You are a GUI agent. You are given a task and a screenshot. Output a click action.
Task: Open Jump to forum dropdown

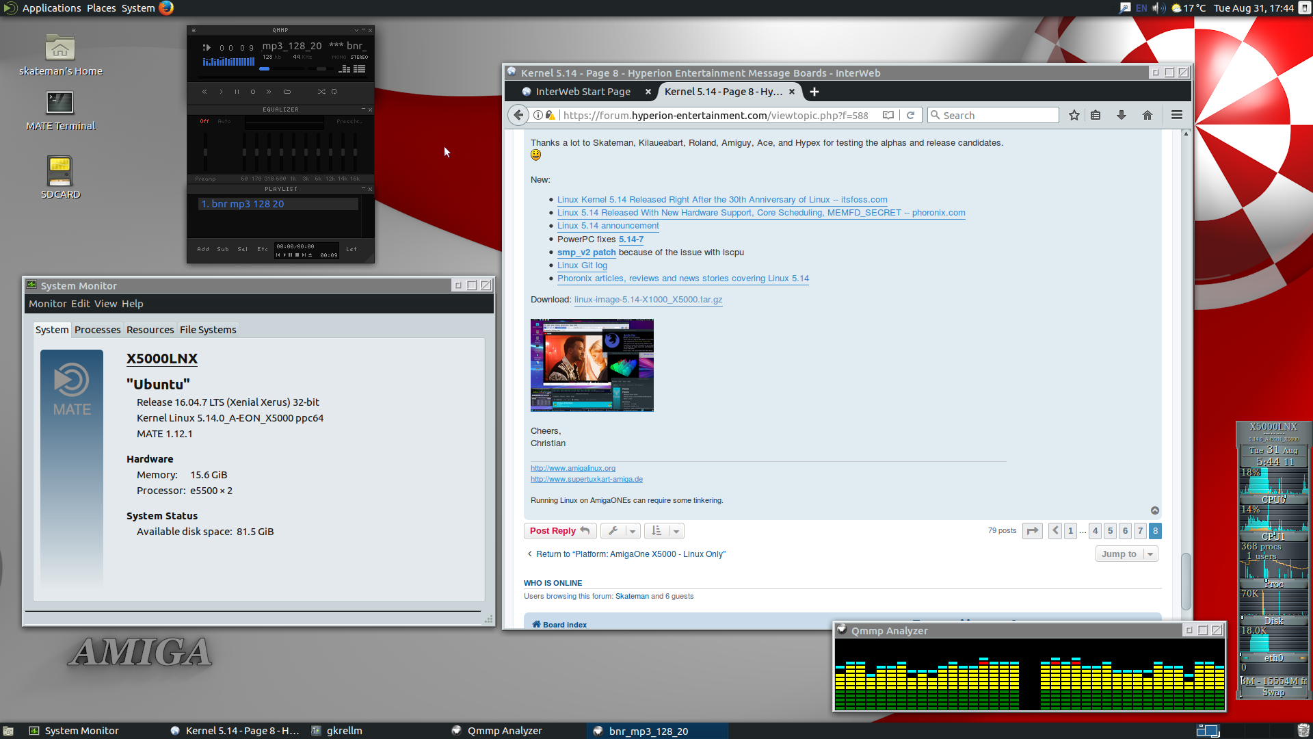tap(1126, 554)
